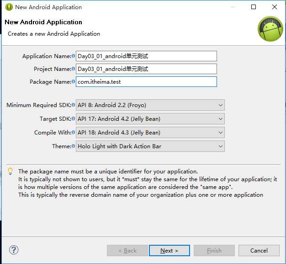Click the lightbulb tip icon
The height and width of the screenshot is (264, 286).
(x=10, y=171)
